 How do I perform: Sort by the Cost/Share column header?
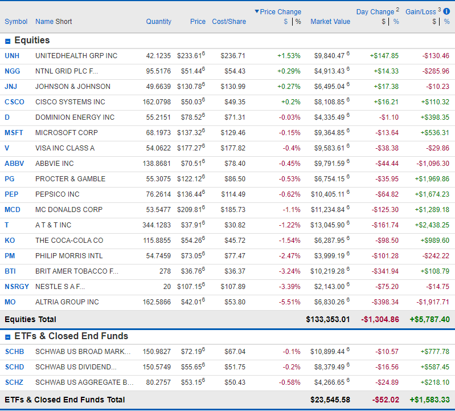[229, 22]
